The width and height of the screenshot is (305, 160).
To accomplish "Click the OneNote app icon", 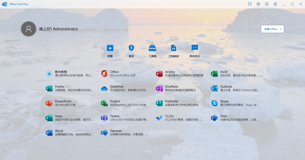I will [x=159, y=88].
